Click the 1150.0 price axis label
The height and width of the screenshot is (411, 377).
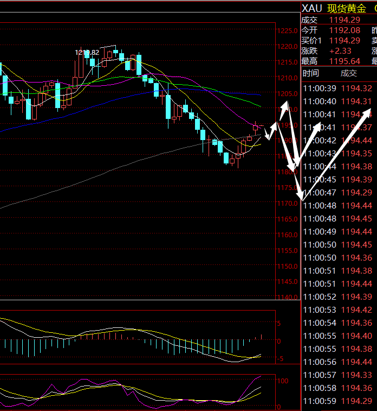pyautogui.click(x=287, y=267)
